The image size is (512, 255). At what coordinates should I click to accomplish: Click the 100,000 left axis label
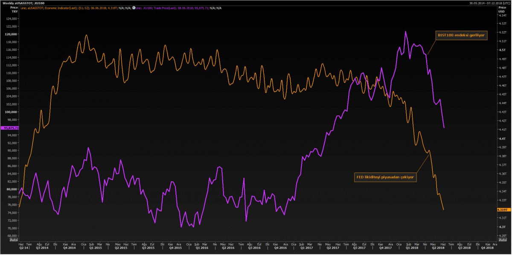[11, 112]
